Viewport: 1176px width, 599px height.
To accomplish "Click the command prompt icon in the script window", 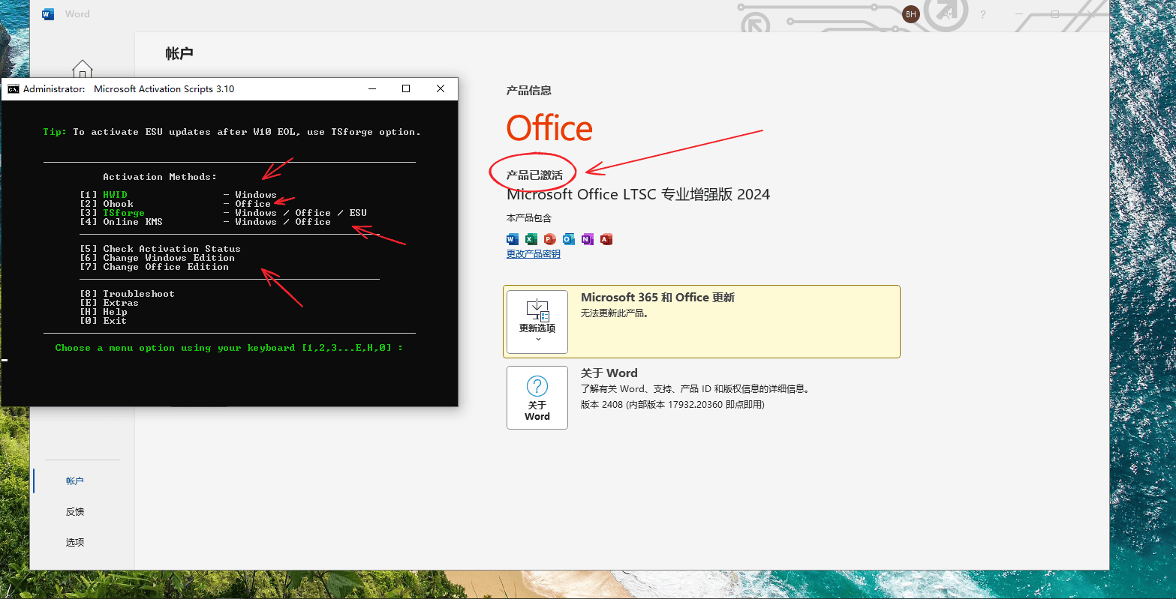I will (x=13, y=88).
